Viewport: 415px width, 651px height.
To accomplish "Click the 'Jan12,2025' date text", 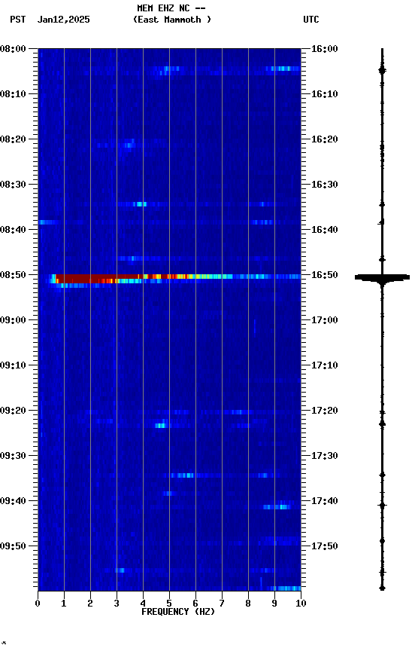I will tap(63, 20).
